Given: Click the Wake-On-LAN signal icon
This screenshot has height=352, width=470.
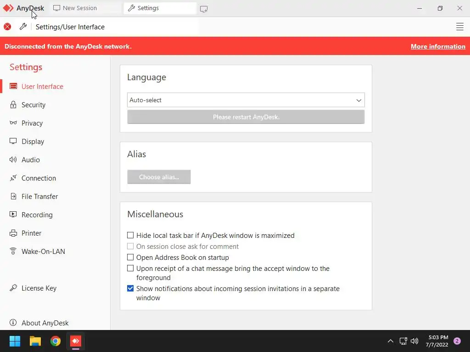Looking at the screenshot, I should tap(13, 251).
